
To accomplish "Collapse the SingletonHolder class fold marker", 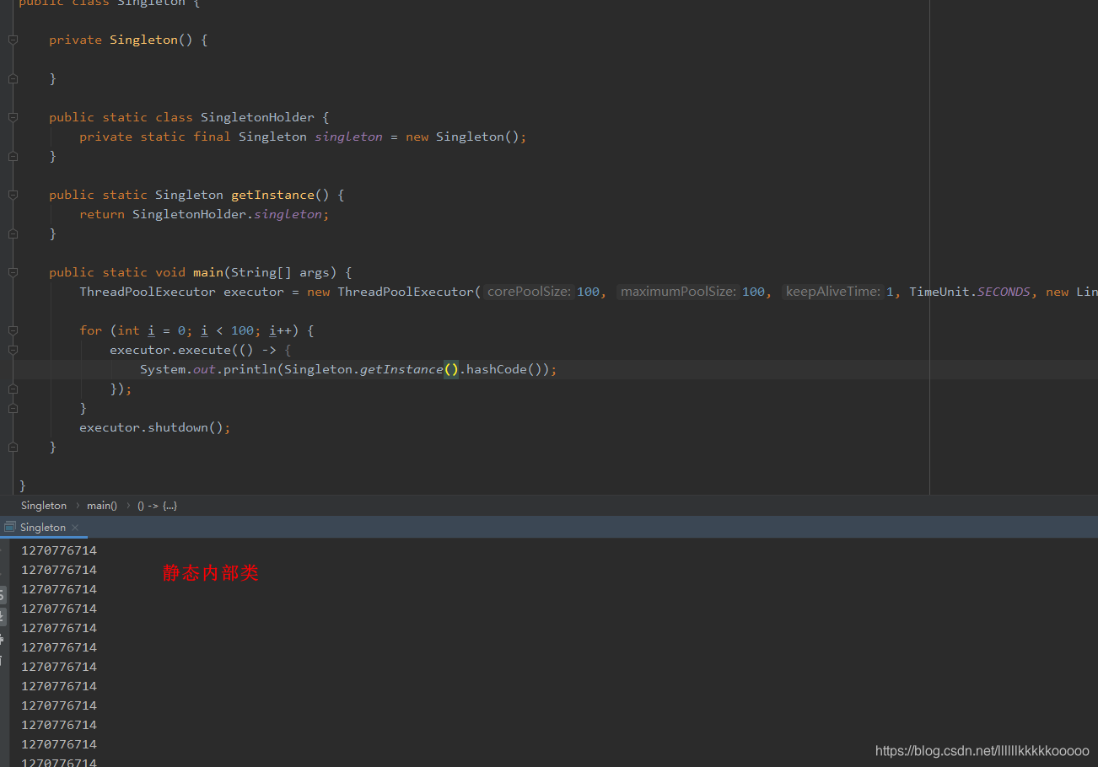I will tap(13, 117).
